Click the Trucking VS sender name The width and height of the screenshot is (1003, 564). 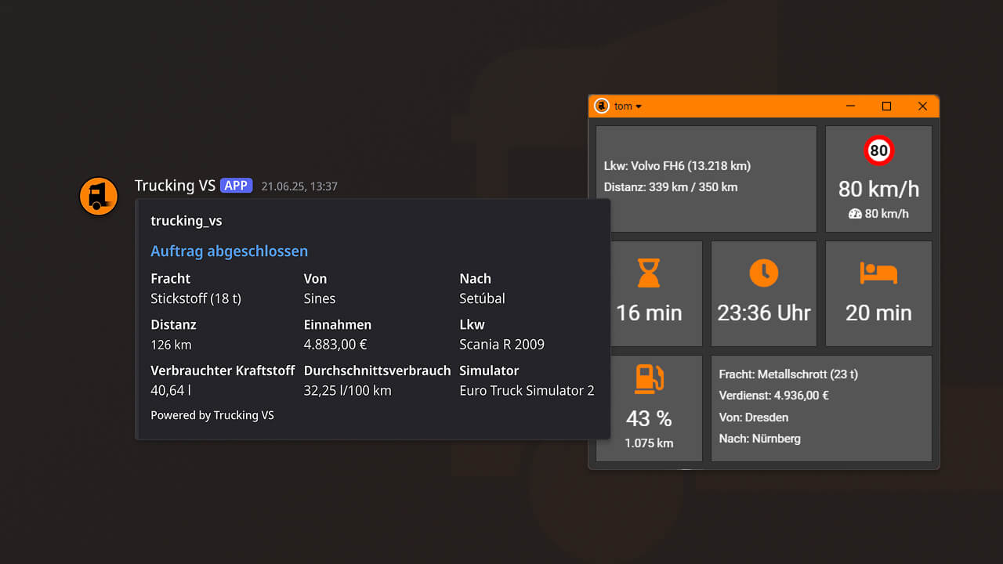[175, 186]
